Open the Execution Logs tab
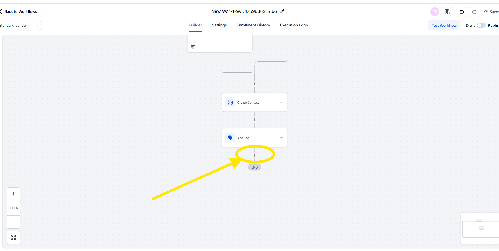The width and height of the screenshot is (499, 251). 294,25
